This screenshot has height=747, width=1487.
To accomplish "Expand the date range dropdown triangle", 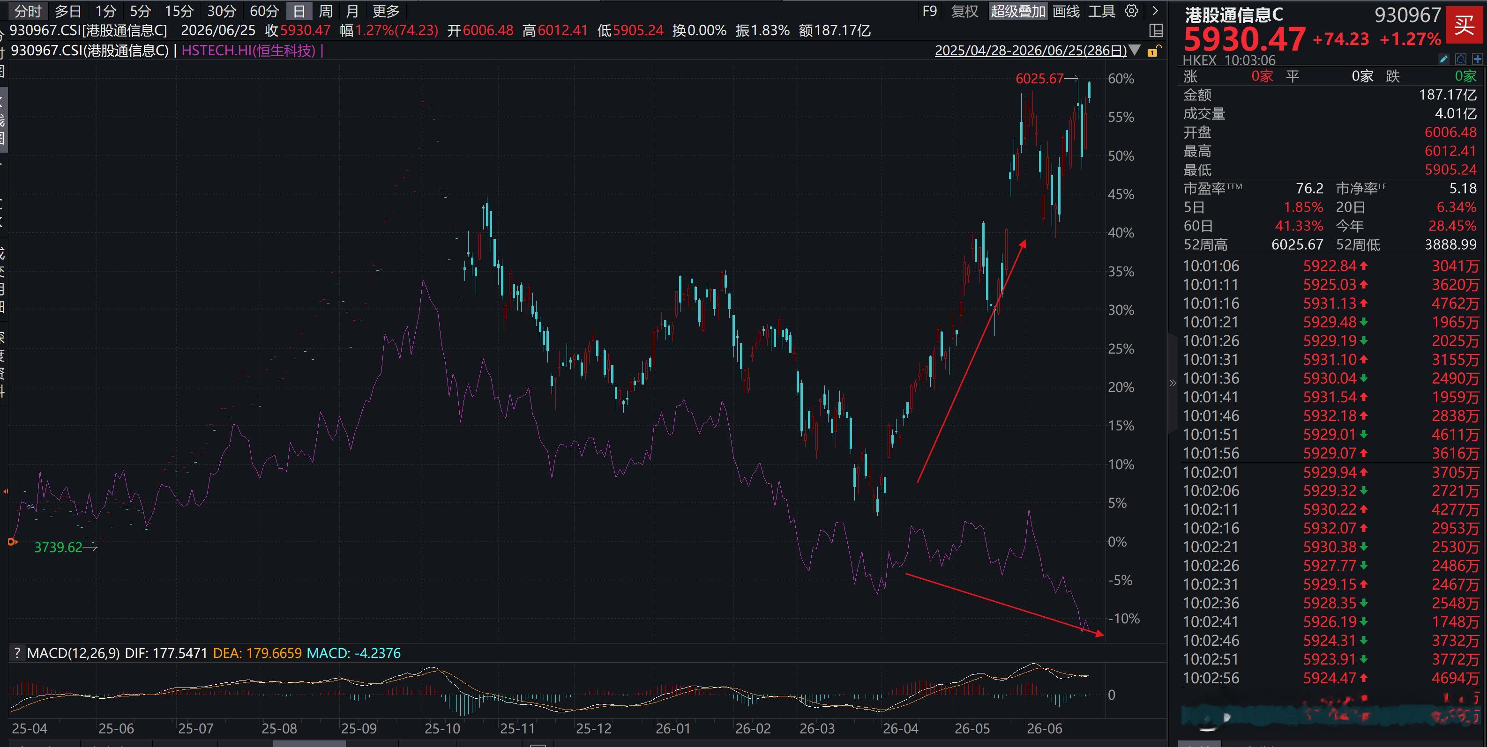I will pos(1135,50).
